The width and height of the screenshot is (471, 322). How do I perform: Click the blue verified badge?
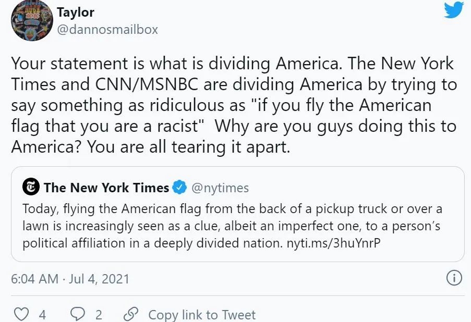click(179, 187)
